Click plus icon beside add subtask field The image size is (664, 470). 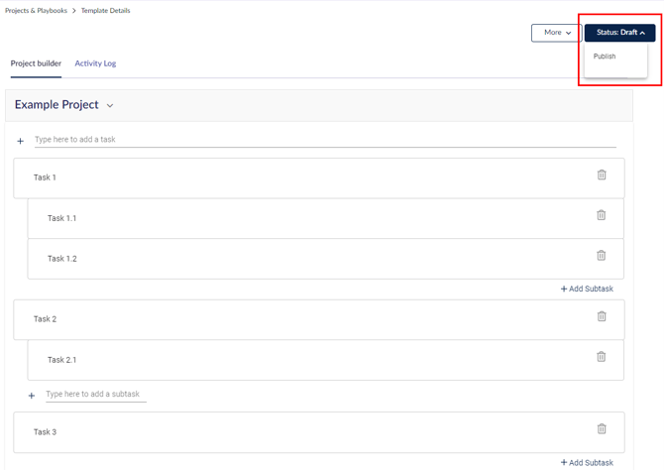point(32,396)
